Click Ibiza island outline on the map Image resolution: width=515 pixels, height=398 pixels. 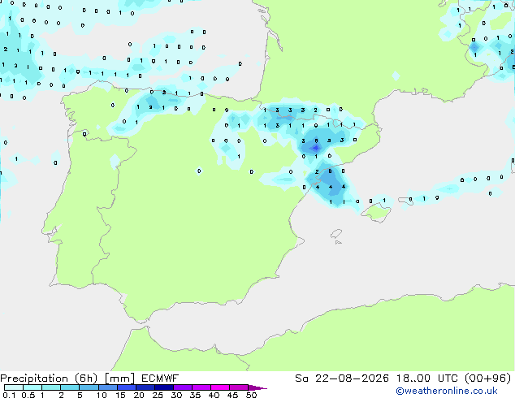[x=336, y=235]
